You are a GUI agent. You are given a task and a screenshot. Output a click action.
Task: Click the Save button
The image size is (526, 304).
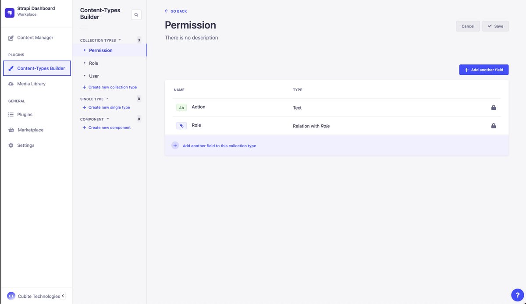496,26
